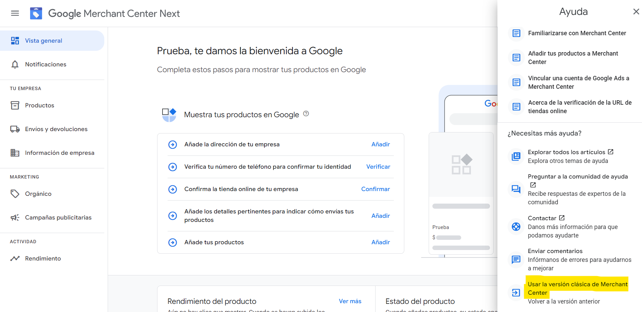Close the Ayuda help panel
642x312 pixels.
(636, 12)
